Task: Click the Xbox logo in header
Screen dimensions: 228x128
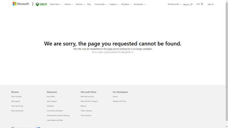Action: click(41, 4)
